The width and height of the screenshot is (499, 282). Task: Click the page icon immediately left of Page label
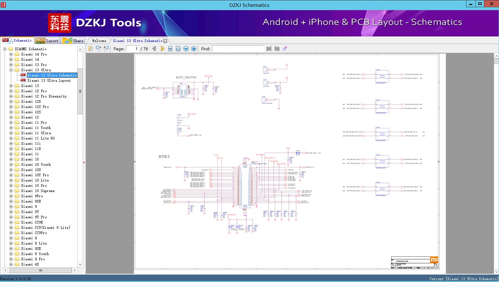tap(106, 49)
